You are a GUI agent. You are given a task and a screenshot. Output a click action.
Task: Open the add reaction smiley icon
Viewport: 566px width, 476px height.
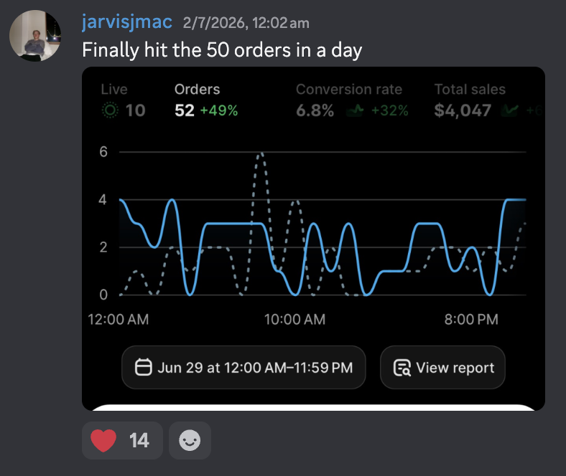point(190,440)
